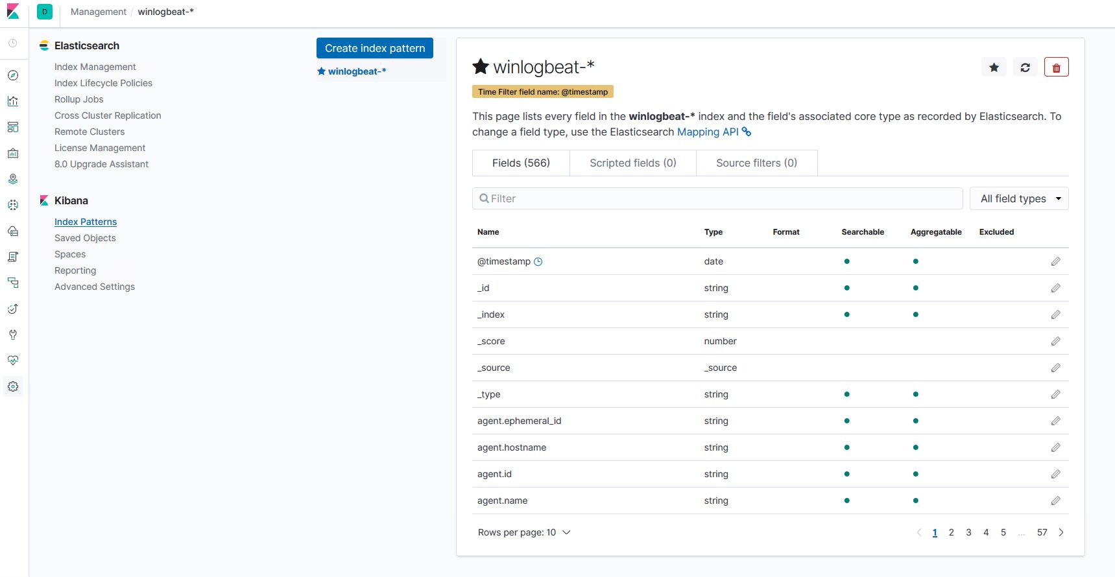Open Cross Cluster Replication
Image resolution: width=1115 pixels, height=577 pixels.
108,115
